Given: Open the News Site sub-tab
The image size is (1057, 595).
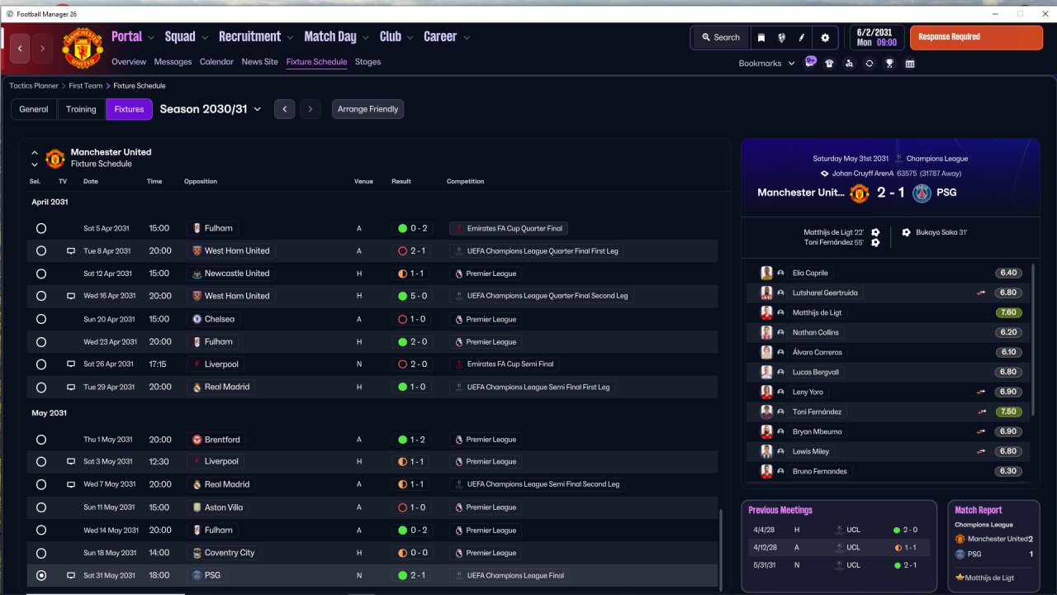Looking at the screenshot, I should pos(260,62).
